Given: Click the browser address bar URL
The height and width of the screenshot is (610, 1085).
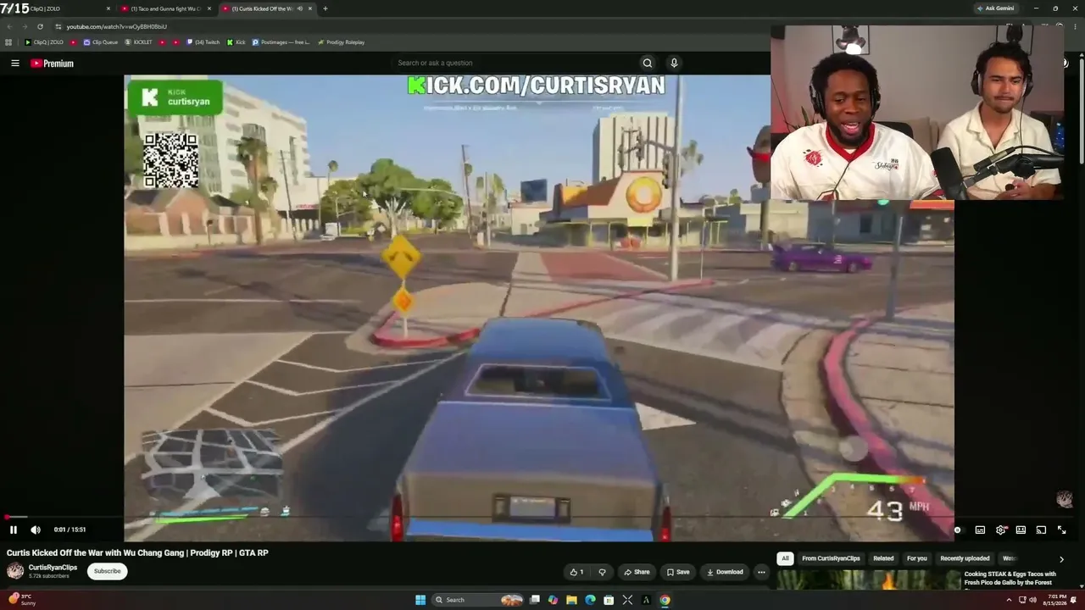Looking at the screenshot, I should pos(117,26).
